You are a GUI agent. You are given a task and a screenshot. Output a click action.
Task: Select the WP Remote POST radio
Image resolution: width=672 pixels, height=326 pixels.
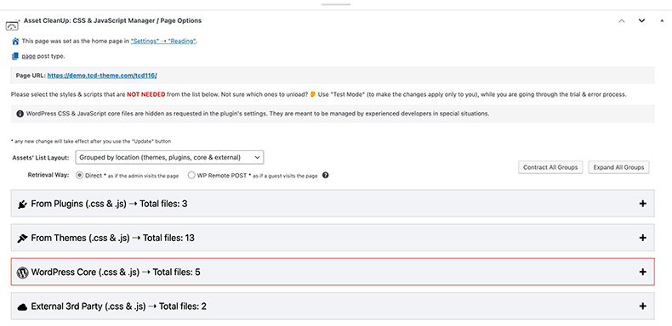(191, 176)
